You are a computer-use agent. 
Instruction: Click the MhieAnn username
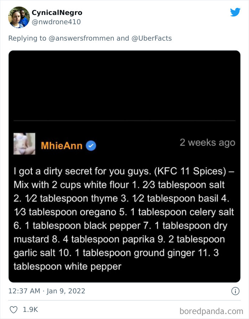pos(62,146)
